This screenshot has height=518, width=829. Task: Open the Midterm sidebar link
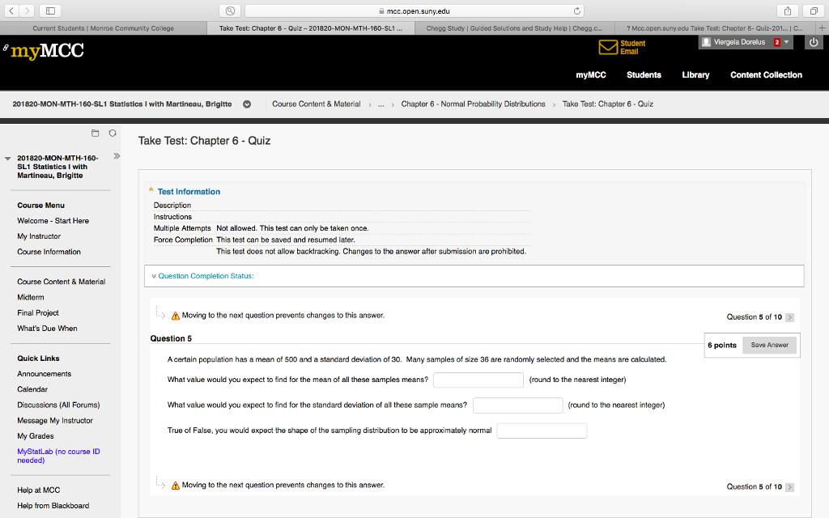(x=30, y=297)
